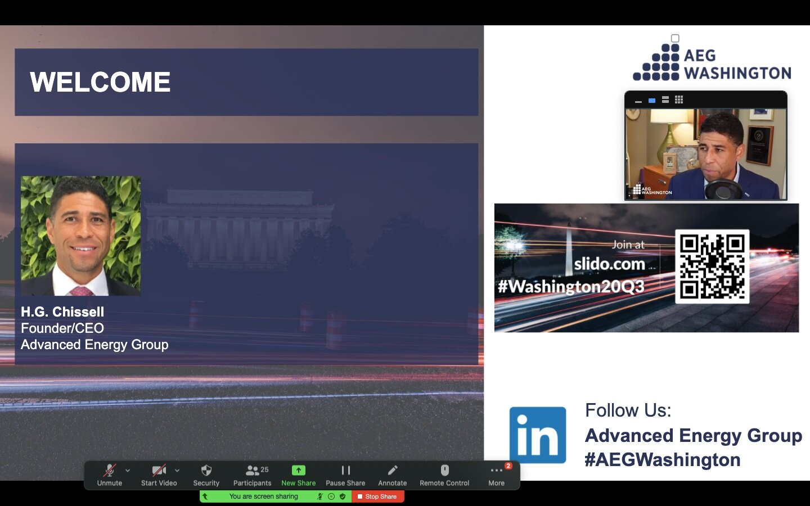Click New Share green arrow button

[x=299, y=475]
